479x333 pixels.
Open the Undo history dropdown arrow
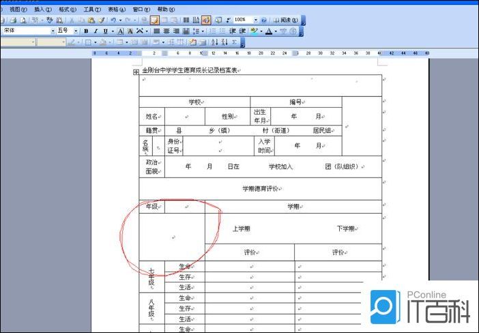tap(120, 20)
